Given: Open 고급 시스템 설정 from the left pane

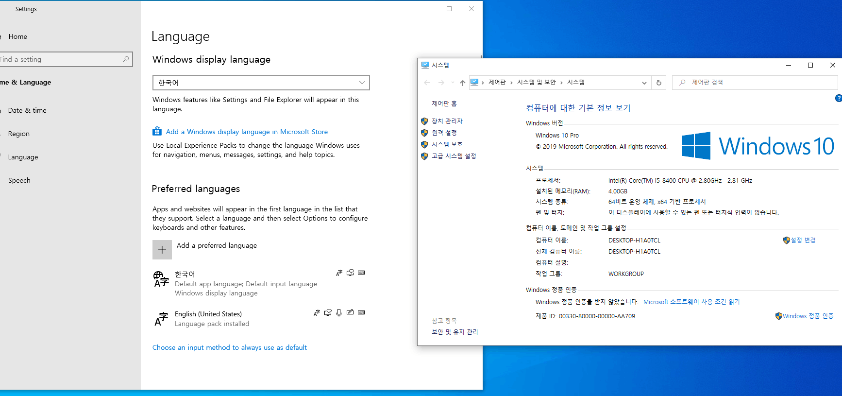Looking at the screenshot, I should (x=454, y=156).
